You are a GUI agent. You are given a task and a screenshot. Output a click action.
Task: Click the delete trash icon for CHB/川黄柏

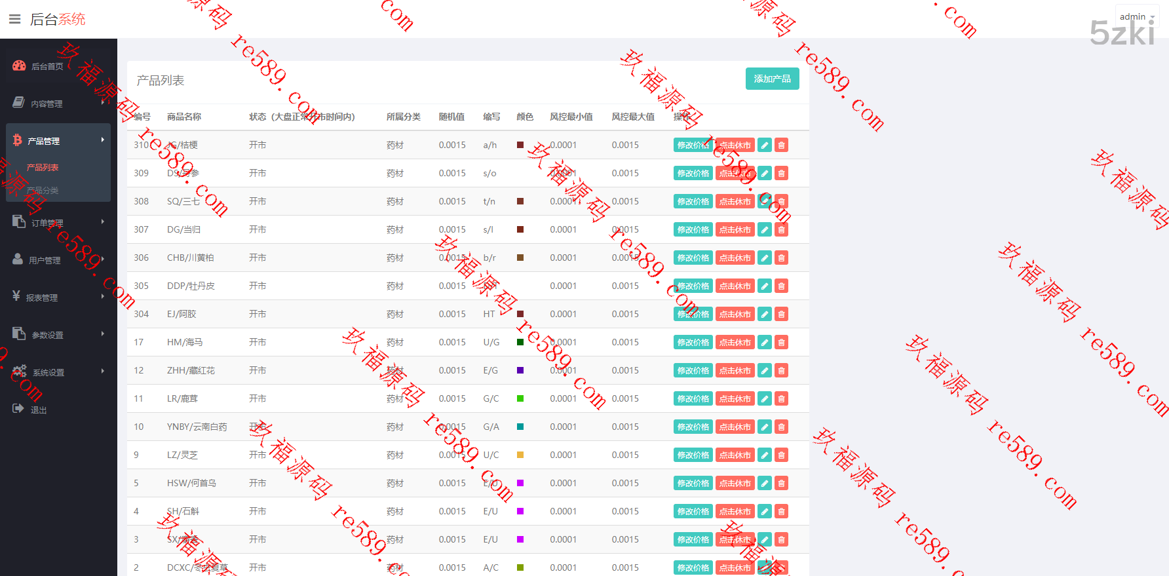click(781, 258)
